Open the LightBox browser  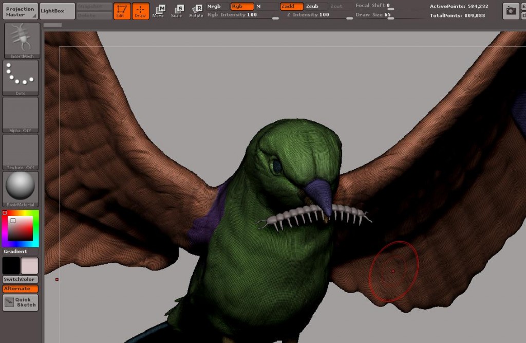[x=57, y=11]
